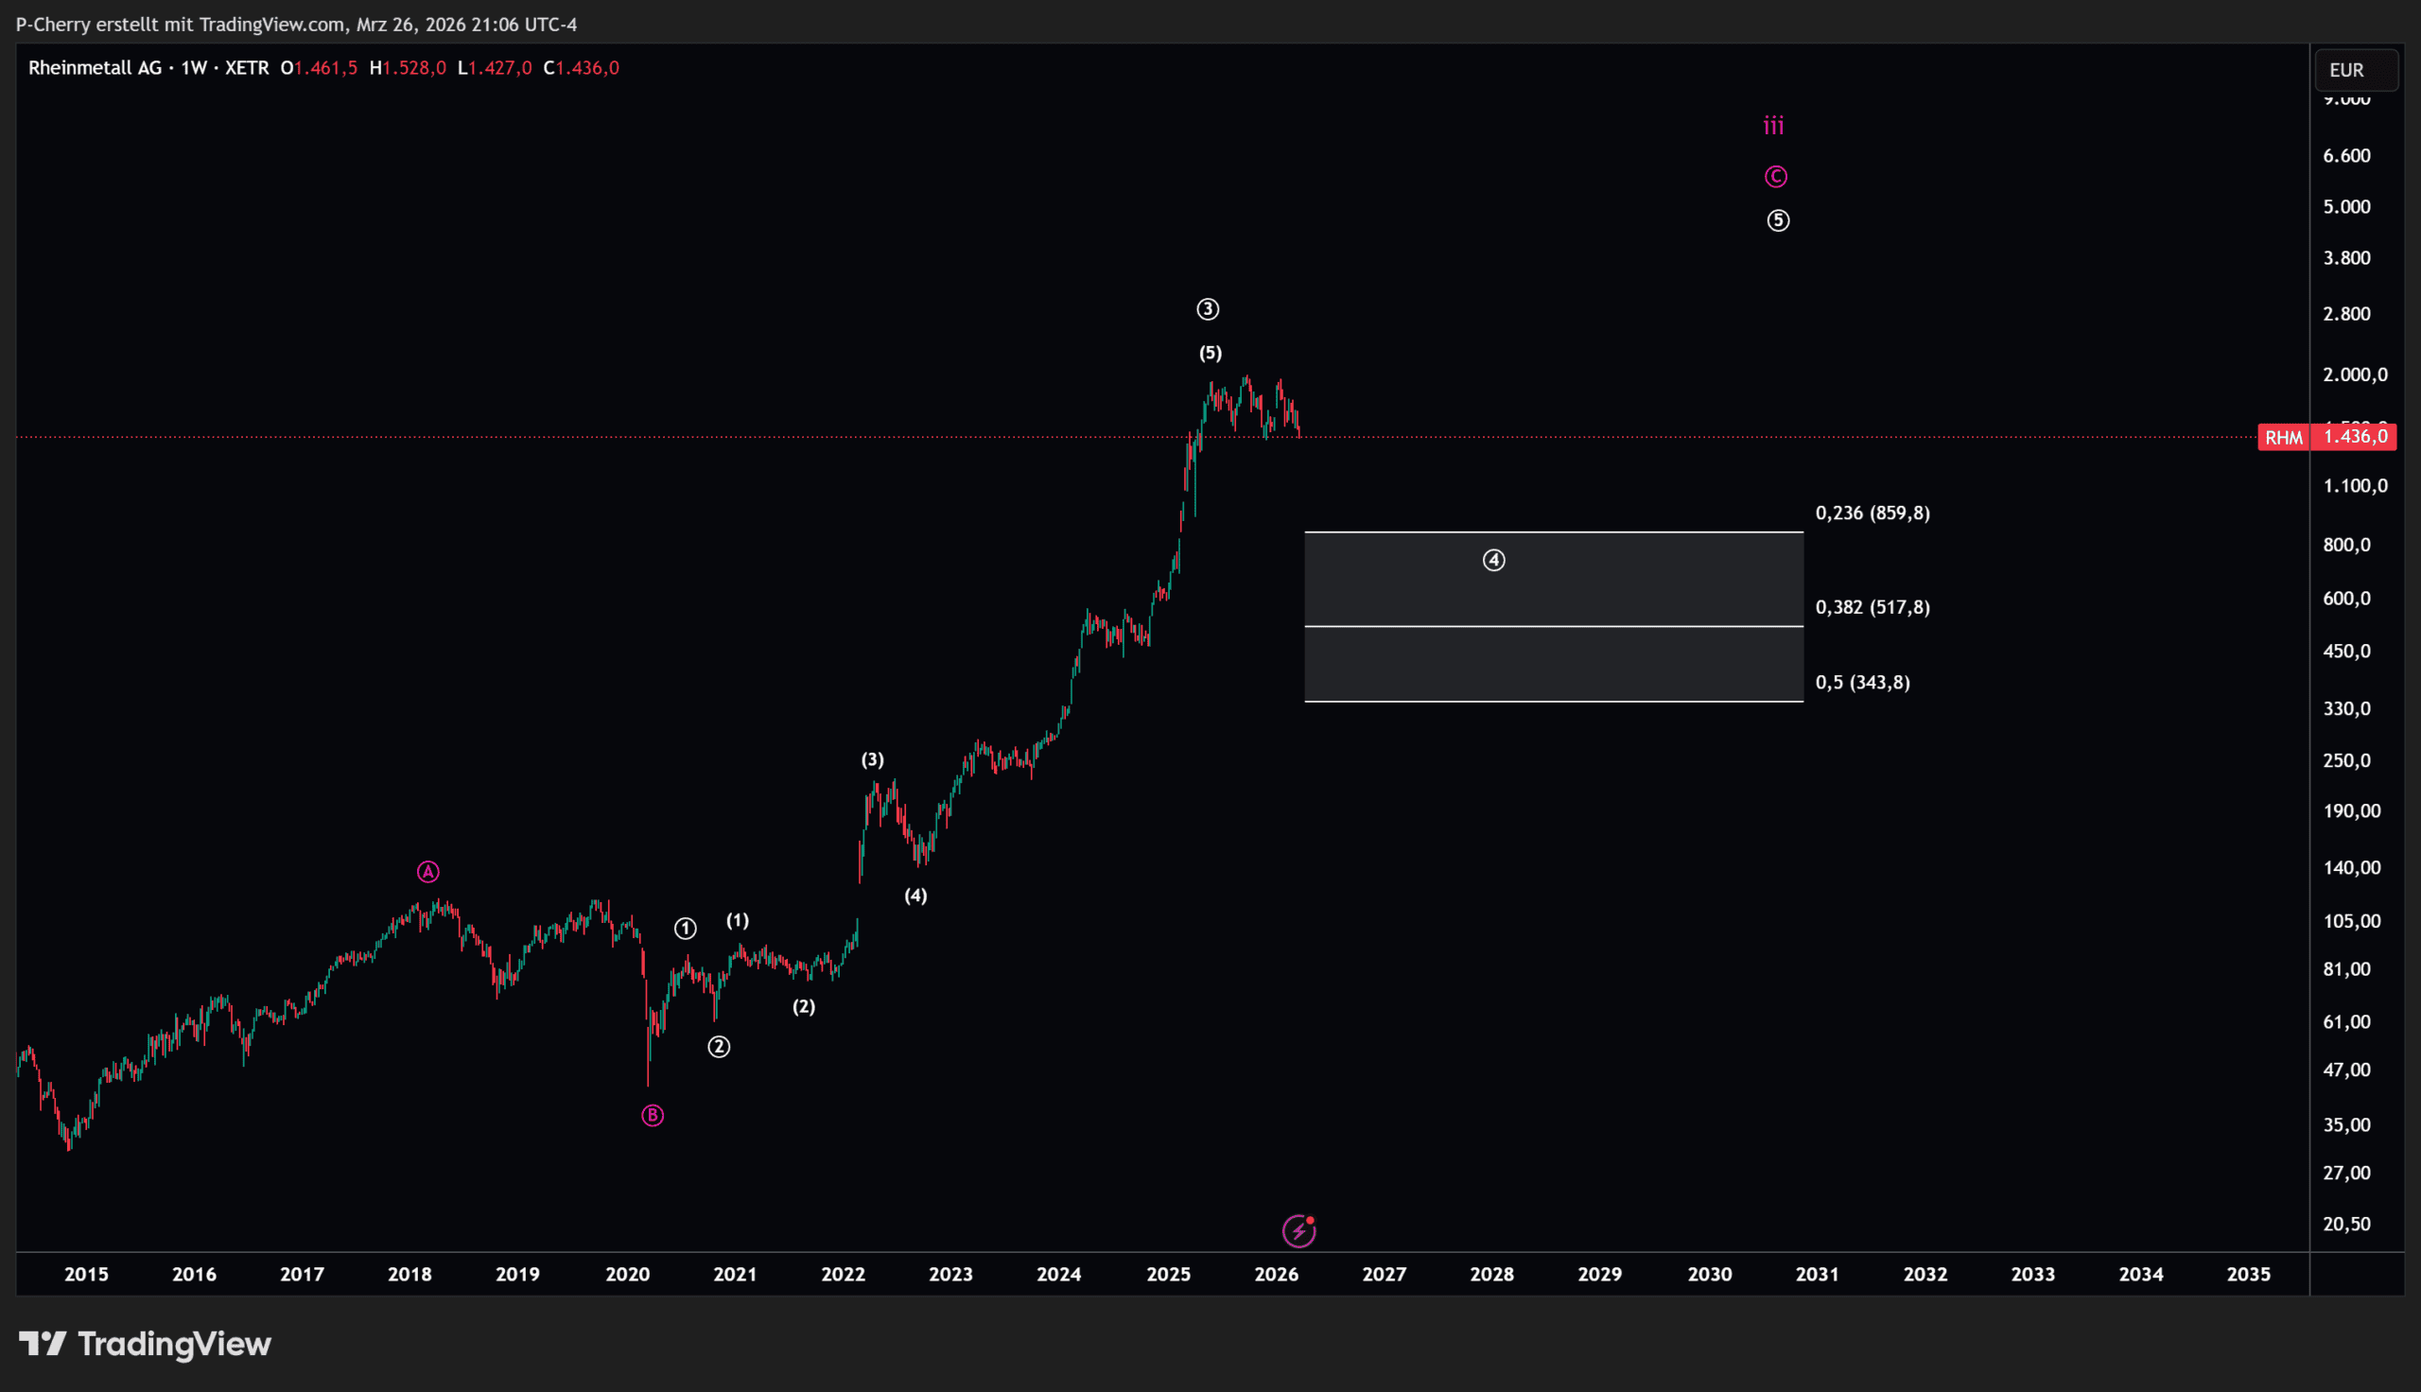Click the circled 2 wave marker
This screenshot has height=1392, width=2421.
click(x=719, y=1047)
